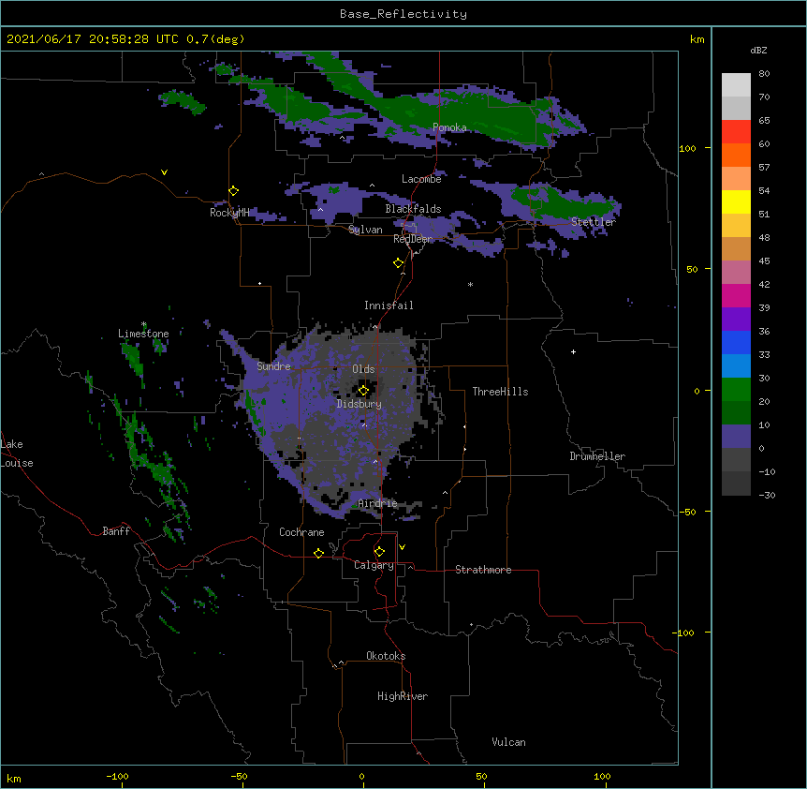Click the Cochrane town label
This screenshot has height=789, width=807.
[301, 532]
